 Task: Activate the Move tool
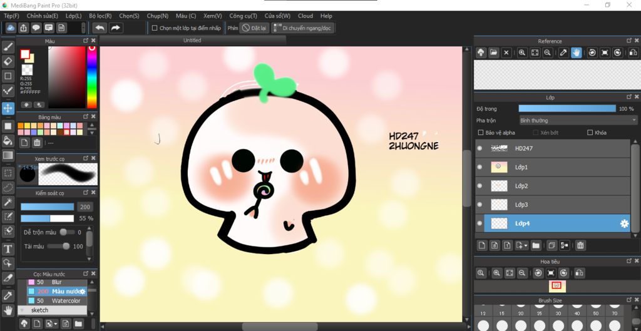8,108
